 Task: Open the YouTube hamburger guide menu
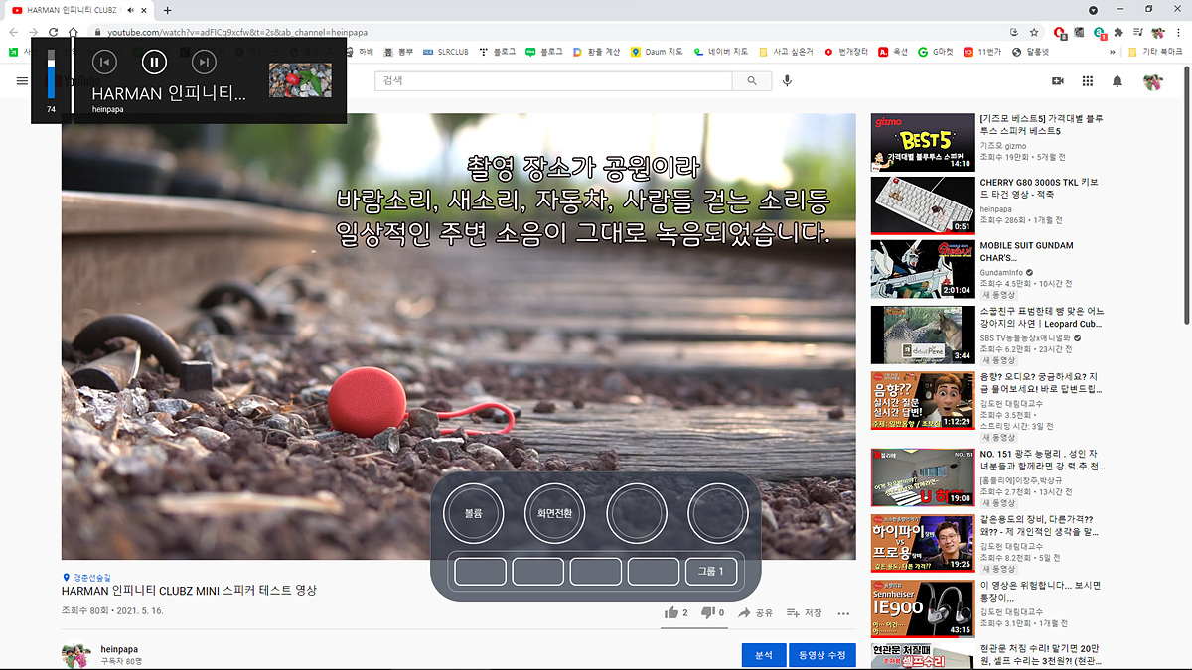click(22, 81)
